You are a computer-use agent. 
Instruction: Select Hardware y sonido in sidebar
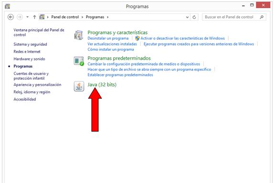pyautogui.click(x=30, y=59)
